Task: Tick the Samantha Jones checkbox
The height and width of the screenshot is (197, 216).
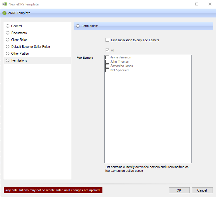Action: 107,66
